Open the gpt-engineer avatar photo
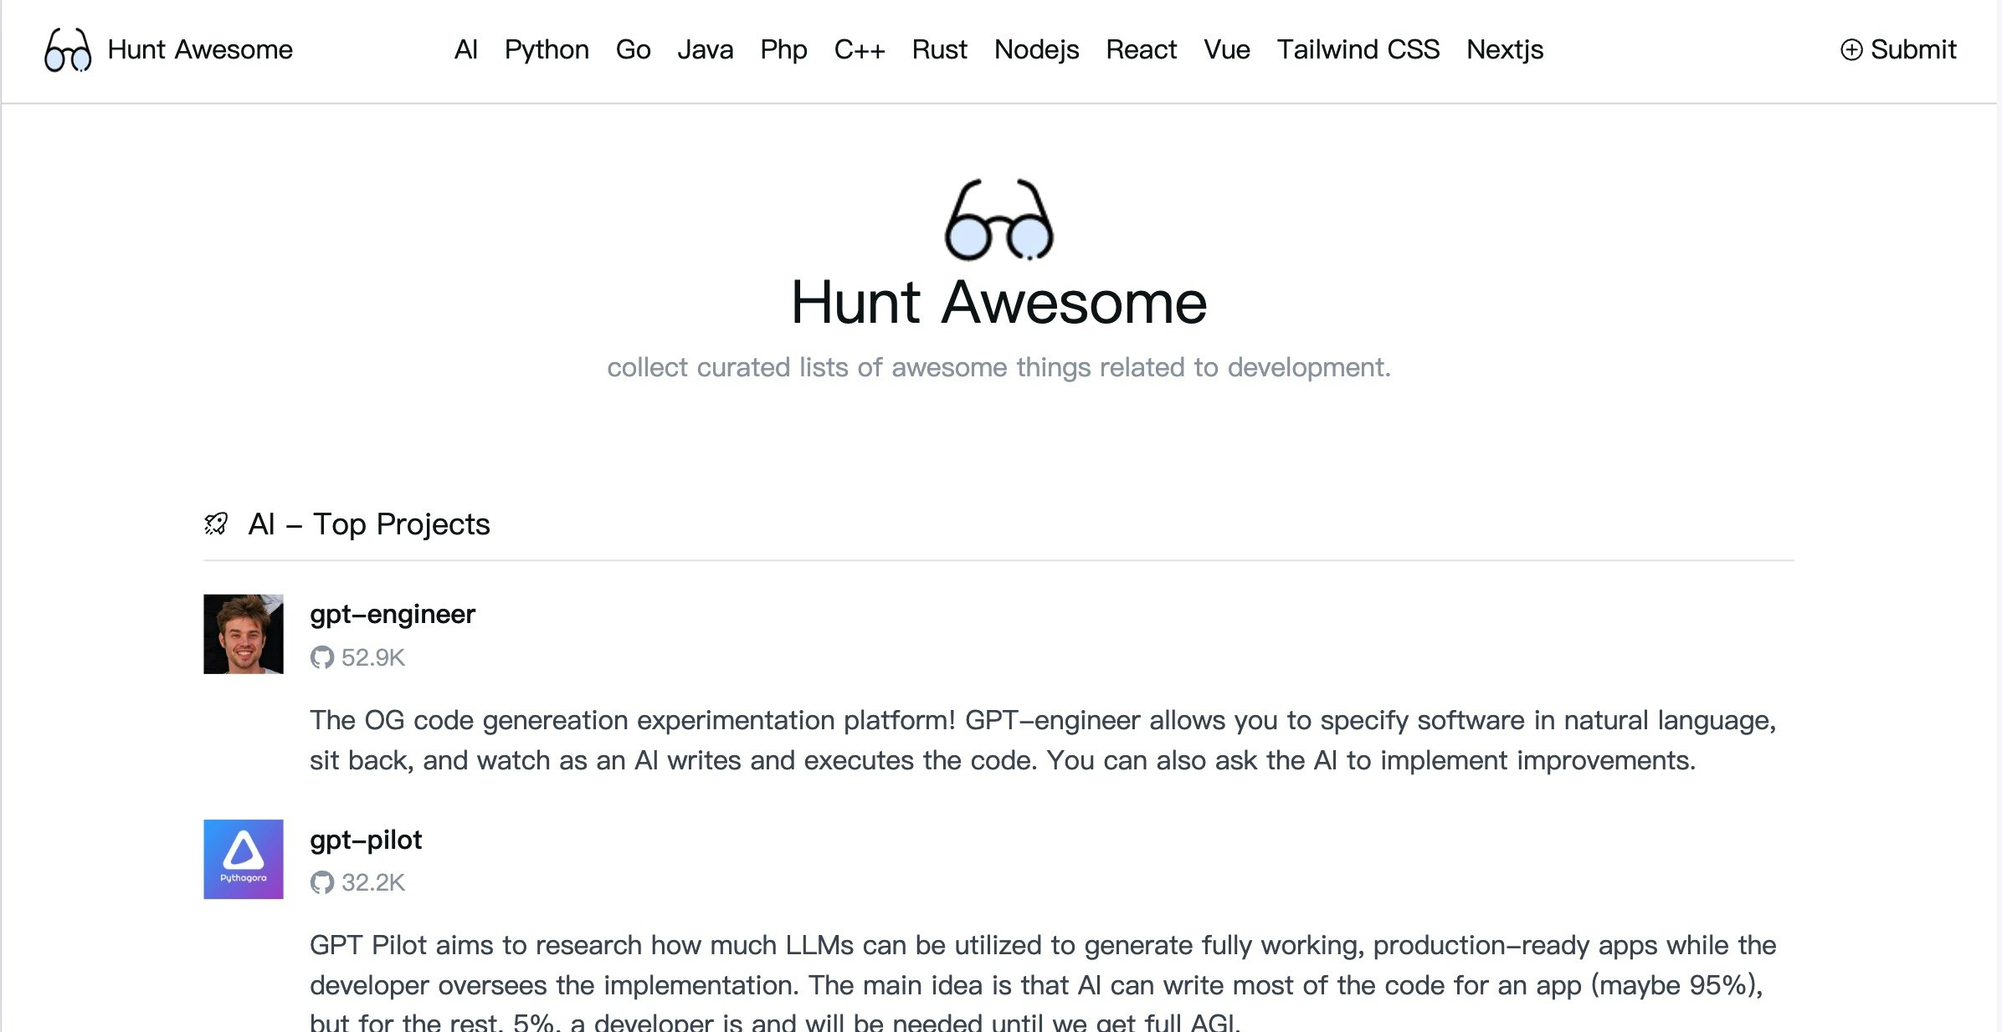This screenshot has height=1032, width=2002. click(243, 634)
